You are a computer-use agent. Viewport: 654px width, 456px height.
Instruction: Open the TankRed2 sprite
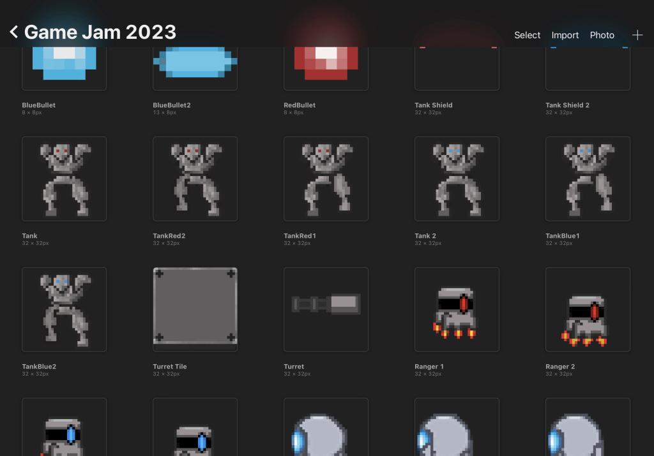pos(195,179)
